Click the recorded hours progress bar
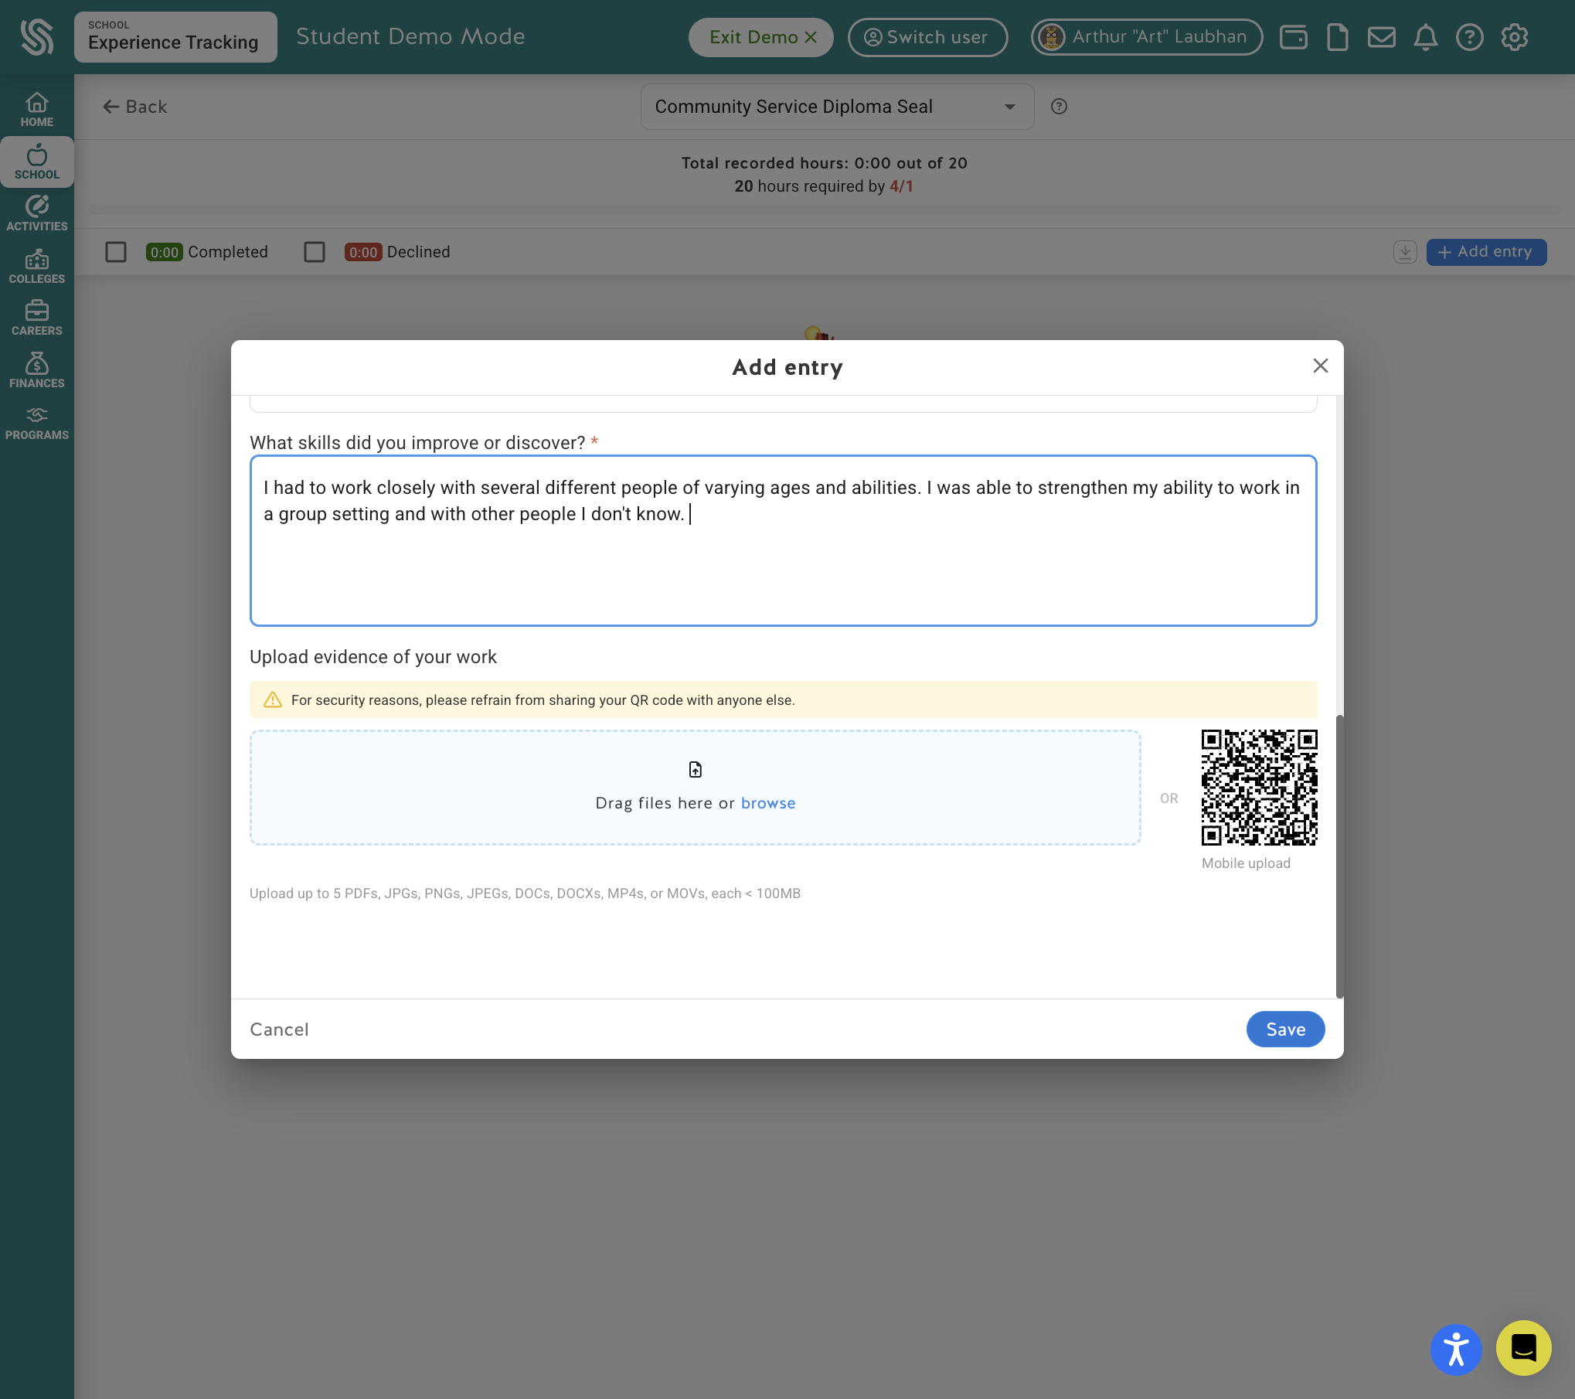The image size is (1575, 1399). pos(824,209)
